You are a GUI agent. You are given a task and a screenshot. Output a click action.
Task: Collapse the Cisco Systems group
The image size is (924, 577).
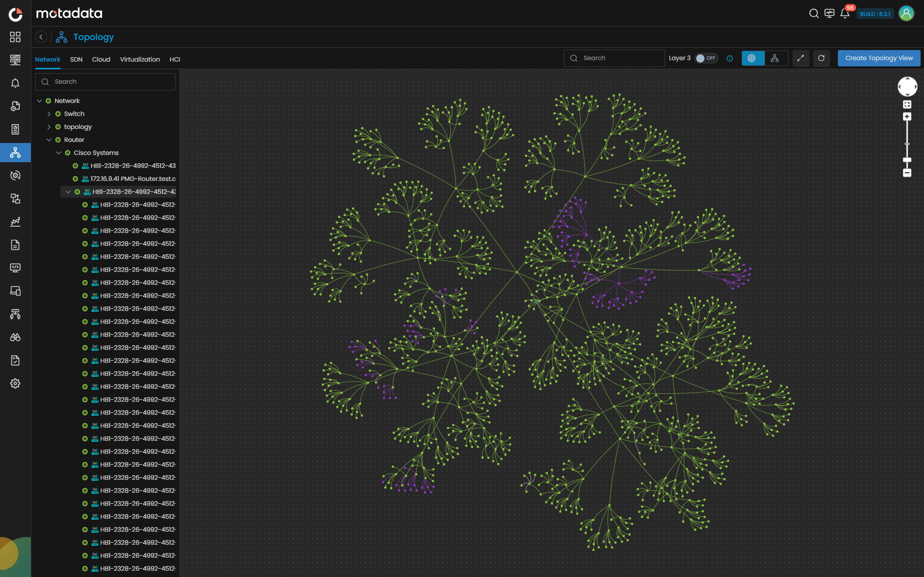coord(59,153)
